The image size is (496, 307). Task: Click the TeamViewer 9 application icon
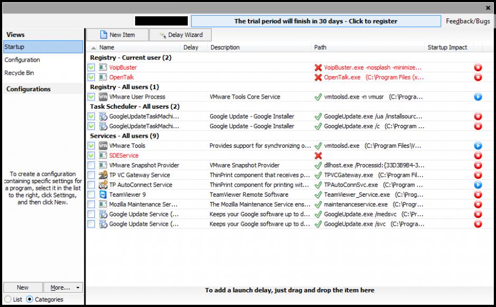(103, 195)
